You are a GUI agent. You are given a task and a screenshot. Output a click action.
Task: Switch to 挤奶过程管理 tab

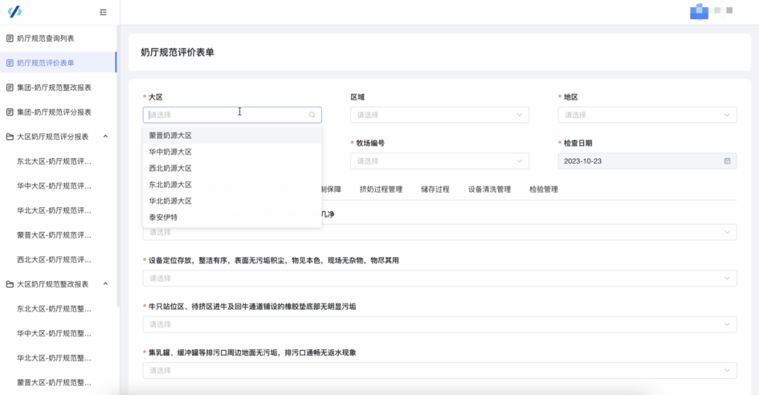coord(381,189)
